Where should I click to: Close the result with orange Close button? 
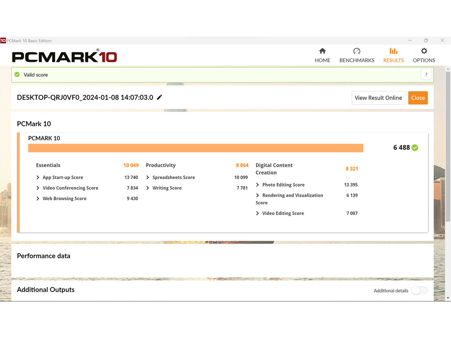click(418, 98)
